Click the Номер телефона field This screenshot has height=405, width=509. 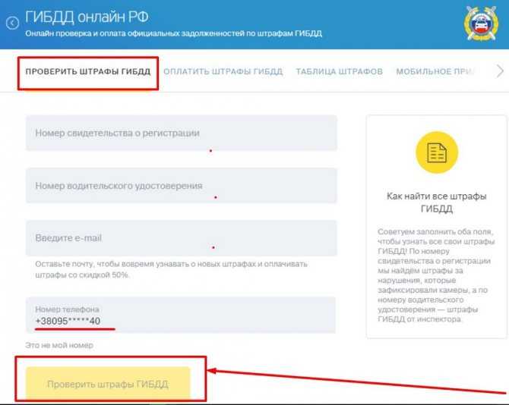(x=181, y=315)
